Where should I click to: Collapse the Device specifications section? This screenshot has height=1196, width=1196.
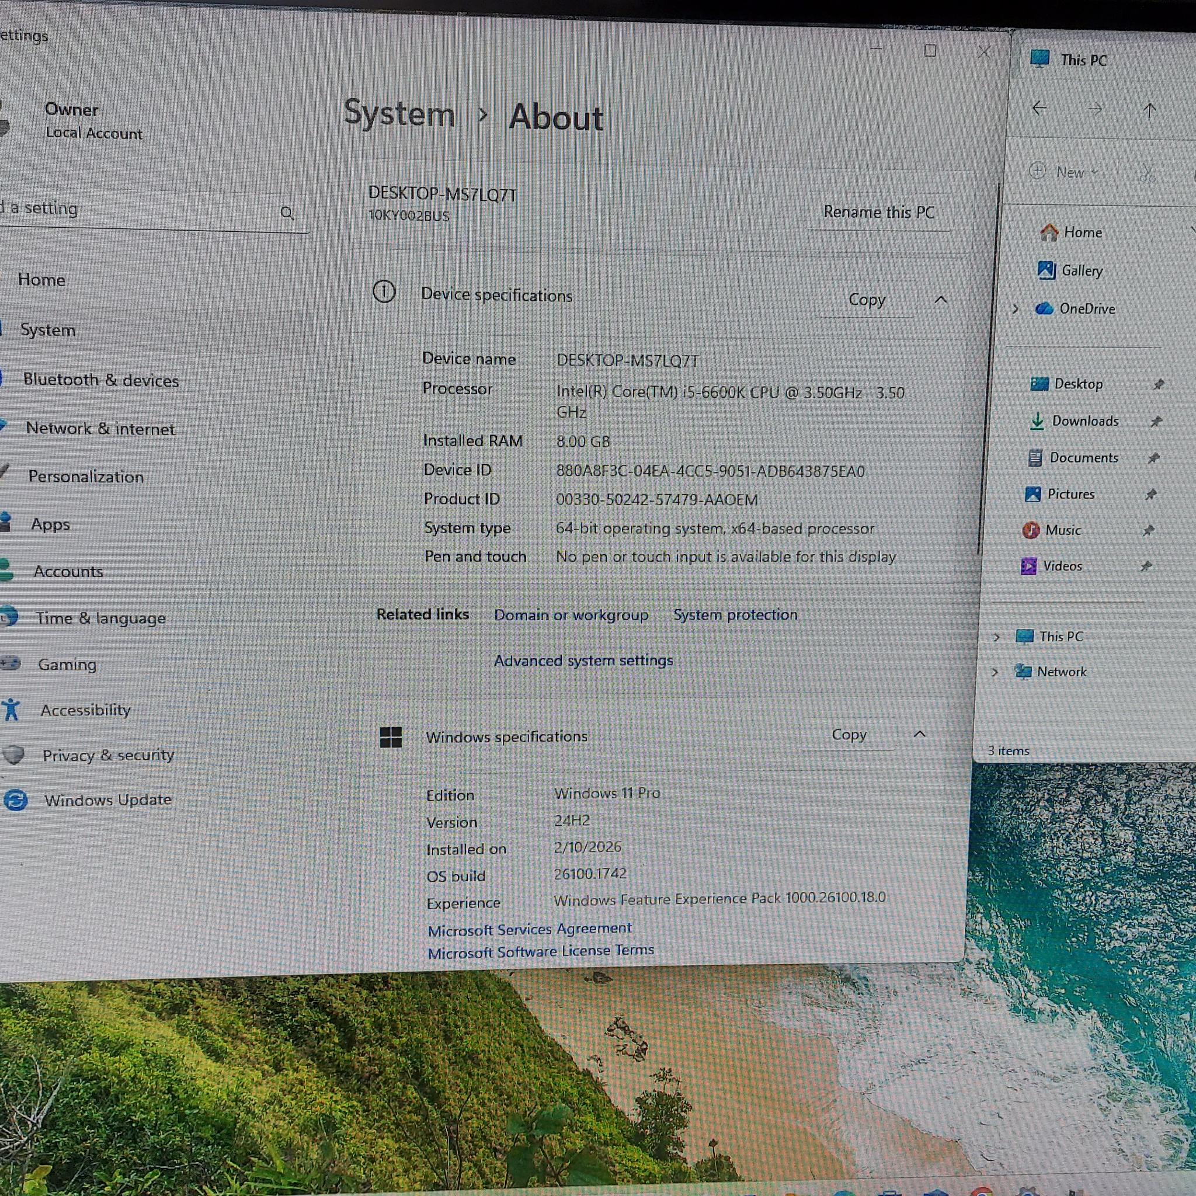pyautogui.click(x=940, y=300)
